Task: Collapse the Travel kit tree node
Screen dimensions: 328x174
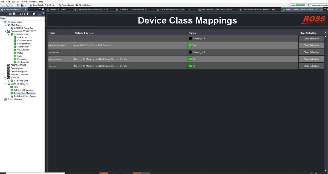Action: click(5, 78)
